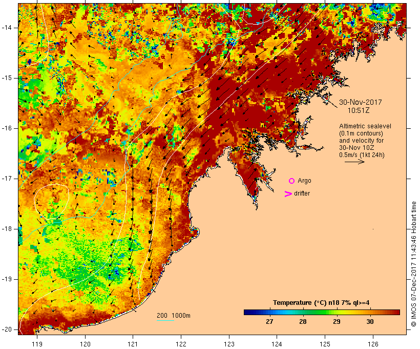
Task: Click the '-14' latitude axis label
Action: click(x=7, y=28)
